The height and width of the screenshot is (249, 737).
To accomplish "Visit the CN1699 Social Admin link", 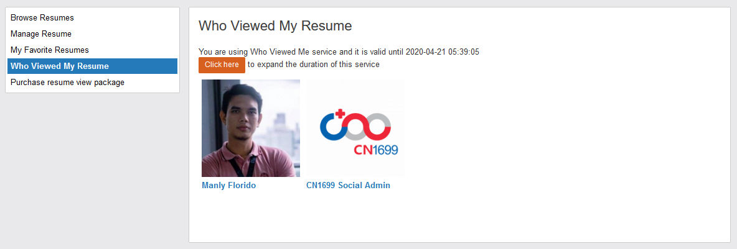I will 348,185.
